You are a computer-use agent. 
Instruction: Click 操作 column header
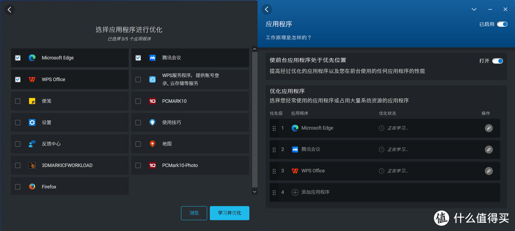tap(486, 113)
